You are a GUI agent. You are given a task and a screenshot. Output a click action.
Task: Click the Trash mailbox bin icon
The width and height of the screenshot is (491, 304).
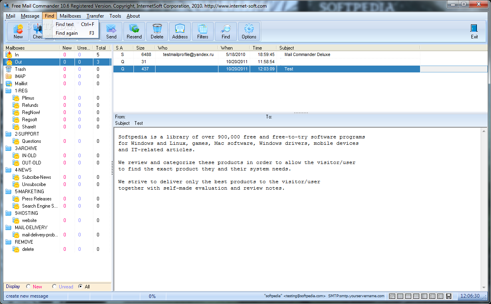click(x=9, y=69)
